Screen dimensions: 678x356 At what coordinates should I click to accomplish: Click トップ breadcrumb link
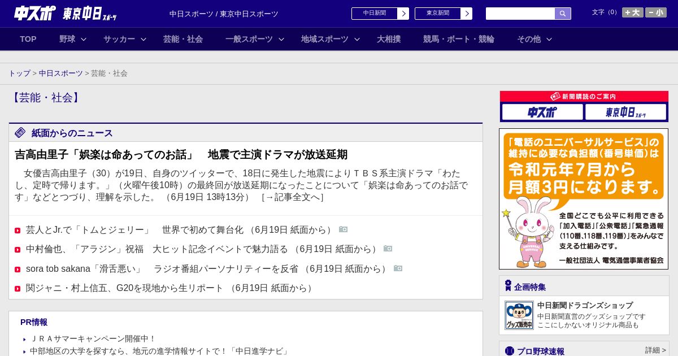pos(19,73)
